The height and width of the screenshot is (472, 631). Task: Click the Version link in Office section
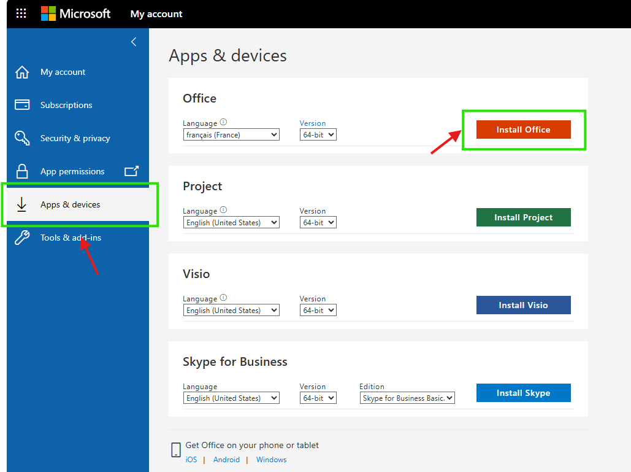click(313, 123)
